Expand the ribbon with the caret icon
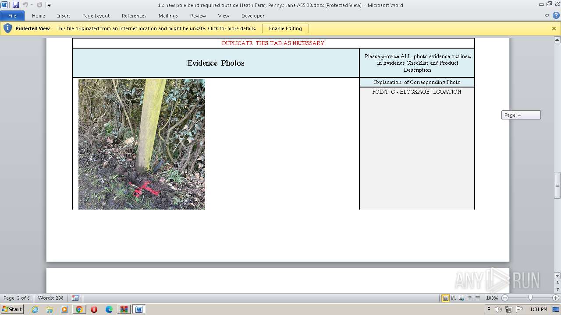Viewport: 561px width, 315px height. (x=547, y=16)
